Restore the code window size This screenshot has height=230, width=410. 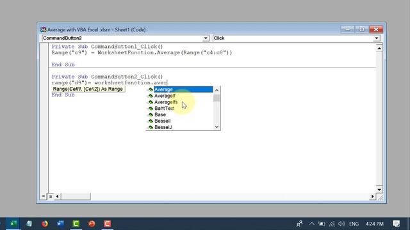pos(361,29)
